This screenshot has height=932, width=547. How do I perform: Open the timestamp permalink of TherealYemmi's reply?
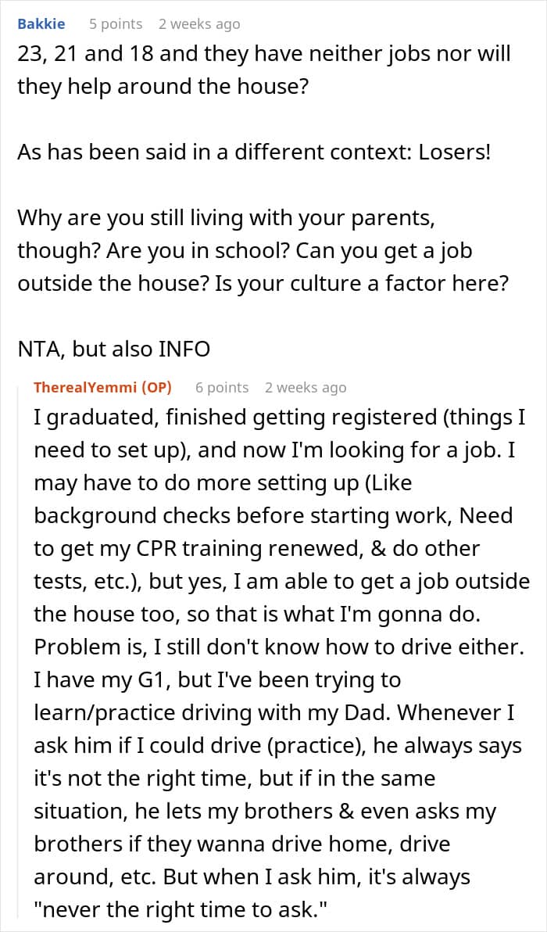[306, 388]
